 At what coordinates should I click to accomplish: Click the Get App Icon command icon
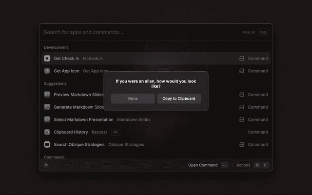click(x=47, y=71)
